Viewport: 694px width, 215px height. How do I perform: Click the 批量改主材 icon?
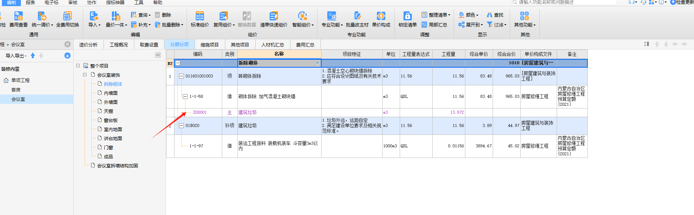(357, 16)
